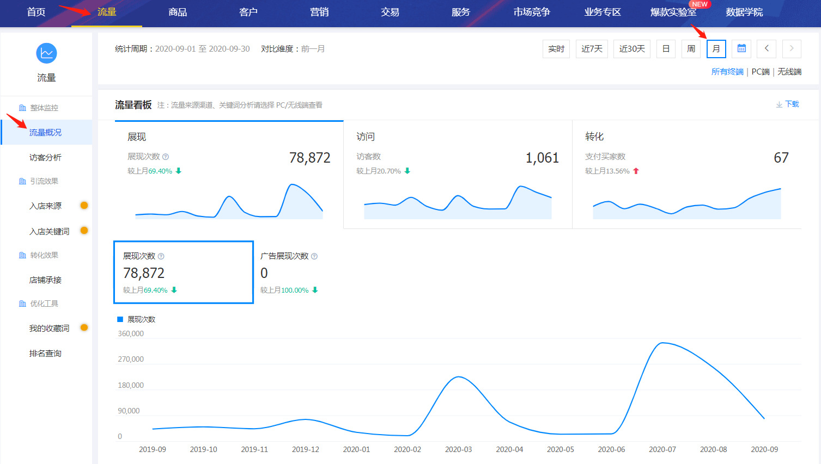821x464 pixels.
Task: Click the help icon beside 广告展现次数
Action: coord(314,256)
